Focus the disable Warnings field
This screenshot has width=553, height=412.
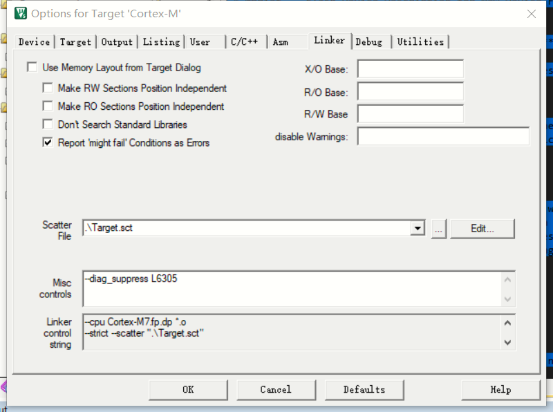pos(443,136)
